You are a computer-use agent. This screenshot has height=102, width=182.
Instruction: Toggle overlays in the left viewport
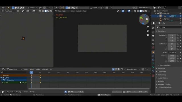(x=34, y=11)
